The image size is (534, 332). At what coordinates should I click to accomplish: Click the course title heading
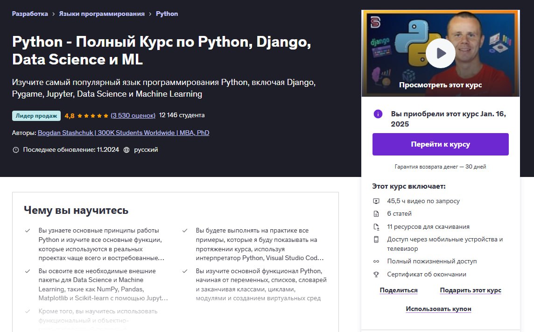pos(162,50)
